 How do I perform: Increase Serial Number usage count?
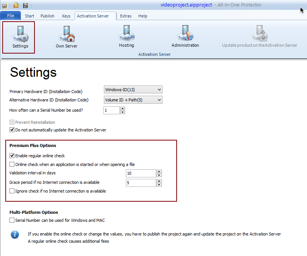pyautogui.click(x=122, y=108)
